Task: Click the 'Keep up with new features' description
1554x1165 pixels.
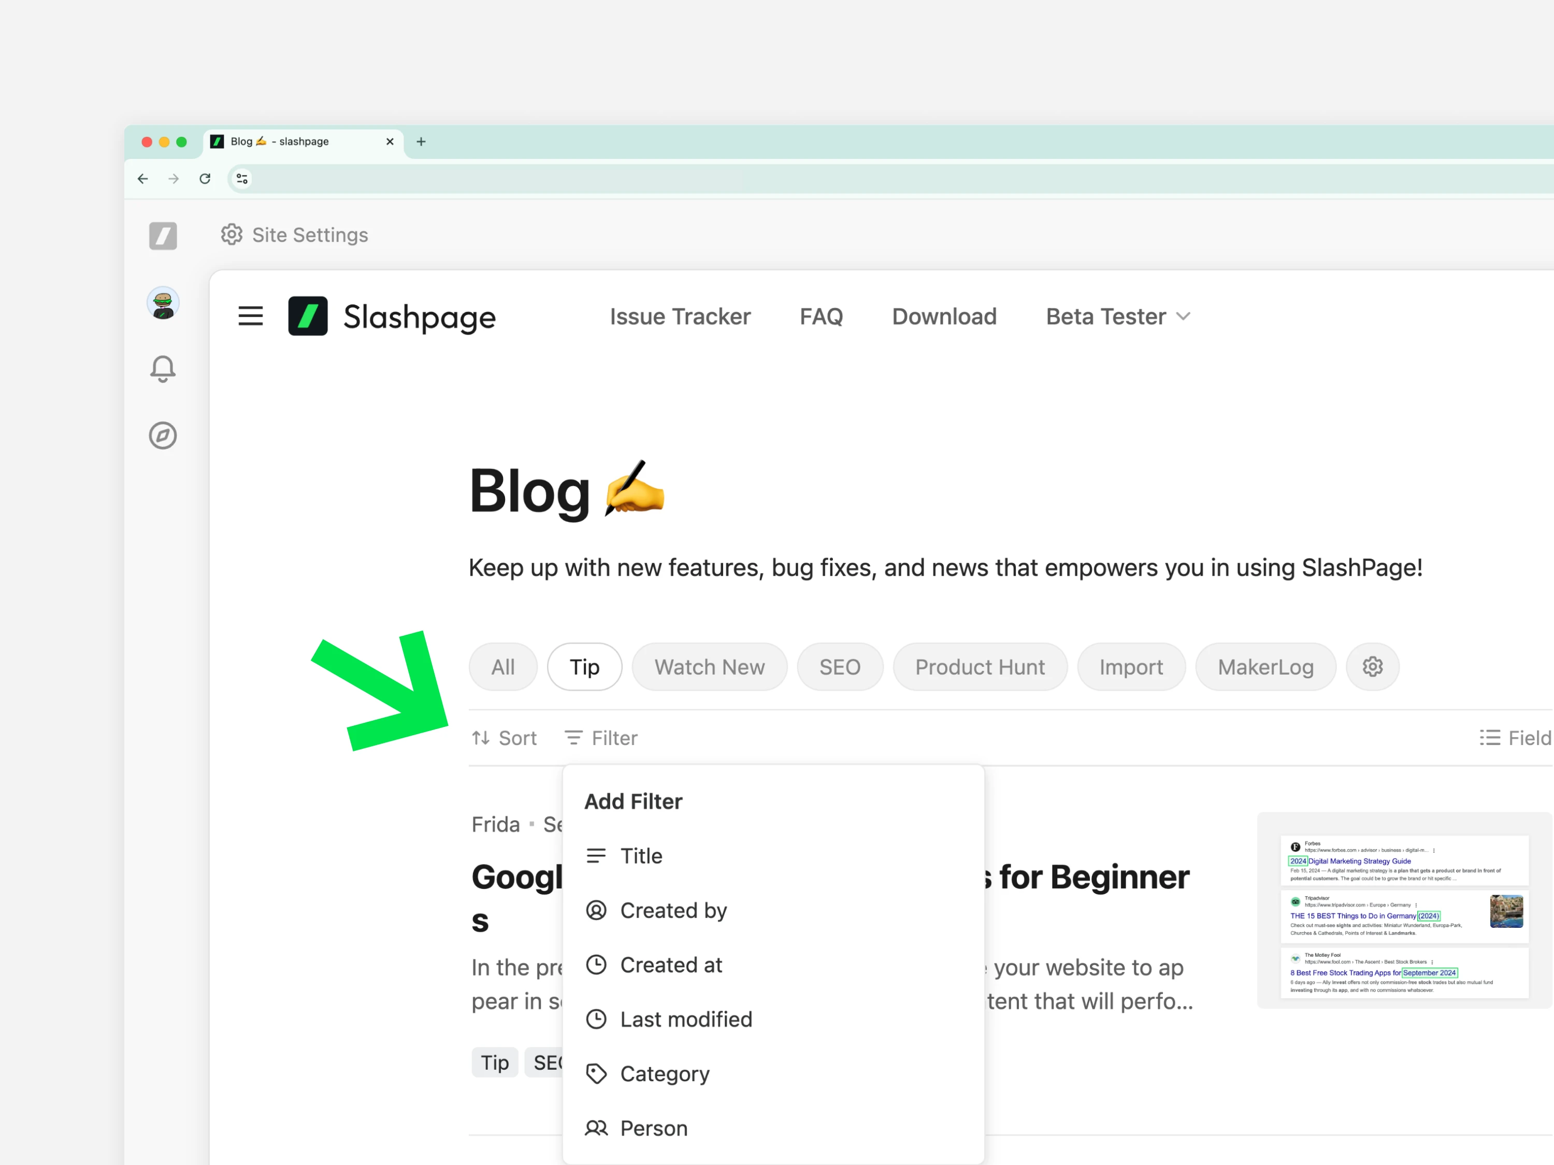Action: 945,567
